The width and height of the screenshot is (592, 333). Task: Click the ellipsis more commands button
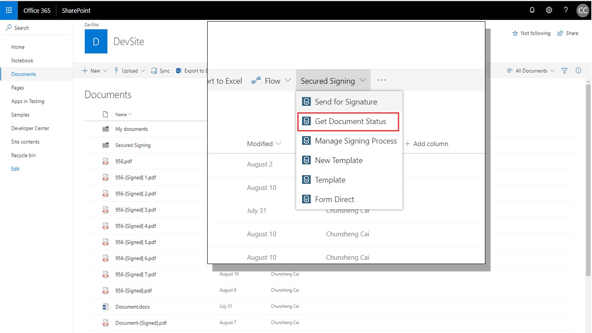pos(381,80)
